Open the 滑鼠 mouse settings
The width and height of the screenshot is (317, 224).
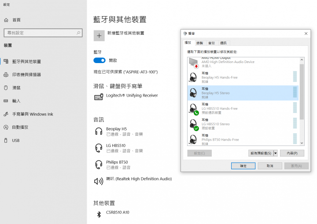(16, 88)
